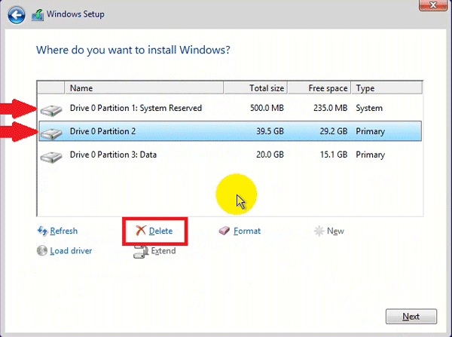Screen dimensions: 452x337
Task: Click drive icon for Drive 0 Partition 2
Action: pyautogui.click(x=52, y=133)
